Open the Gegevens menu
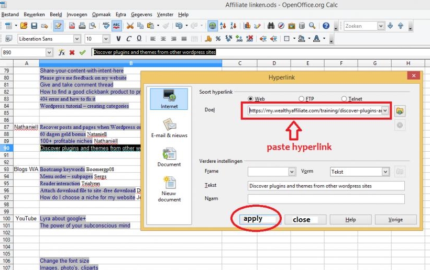 141,15
